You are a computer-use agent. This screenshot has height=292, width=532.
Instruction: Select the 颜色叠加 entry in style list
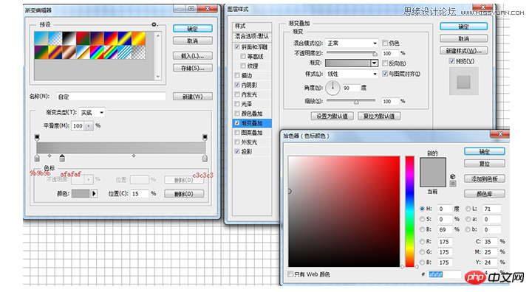(x=252, y=114)
